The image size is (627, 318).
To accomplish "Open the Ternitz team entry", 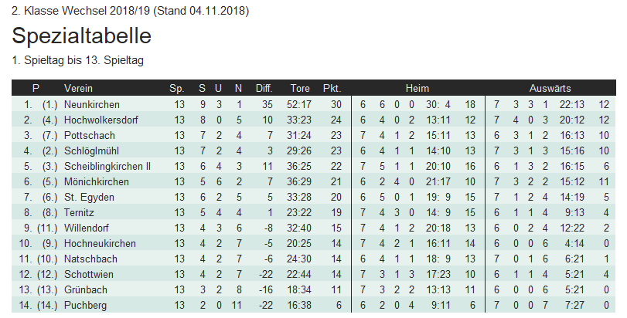I will click(79, 212).
